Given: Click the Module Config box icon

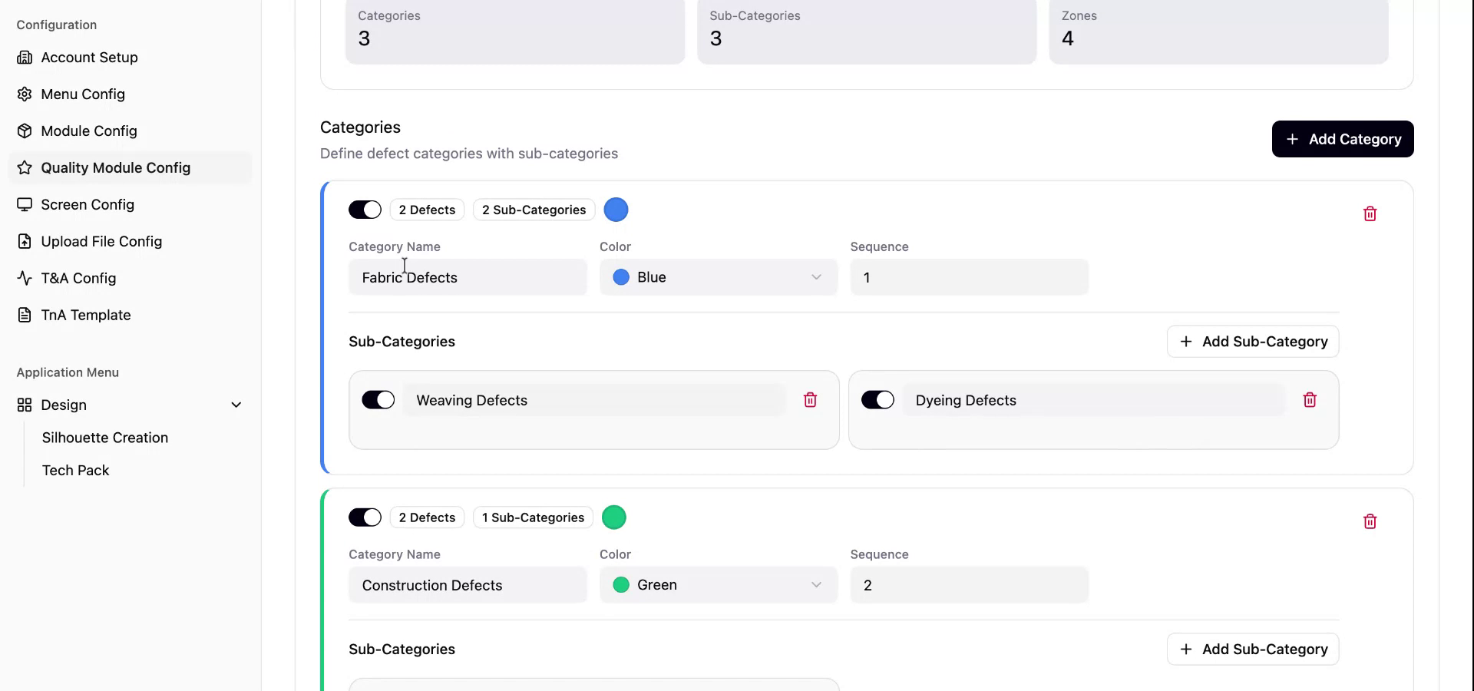Looking at the screenshot, I should (x=25, y=131).
